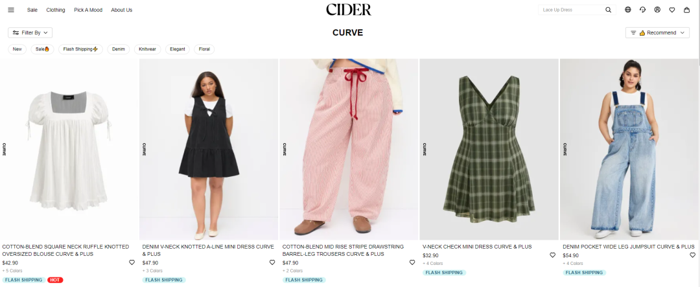Open the globe language selector icon
700x287 pixels.
pyautogui.click(x=627, y=10)
